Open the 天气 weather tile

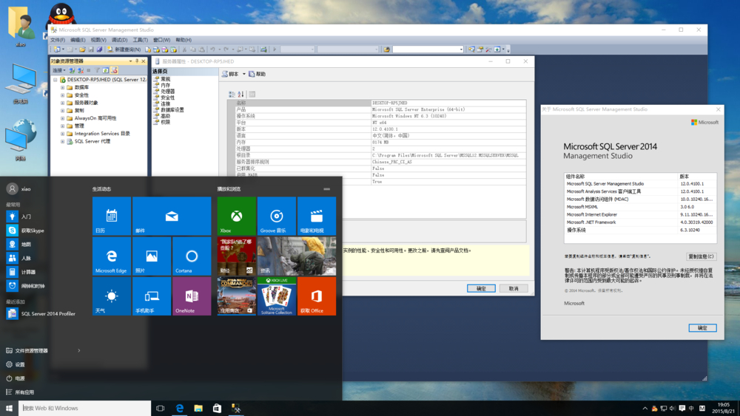tap(112, 296)
